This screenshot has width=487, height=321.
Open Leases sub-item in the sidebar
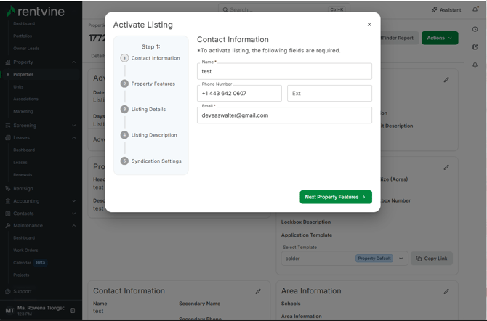(20, 163)
